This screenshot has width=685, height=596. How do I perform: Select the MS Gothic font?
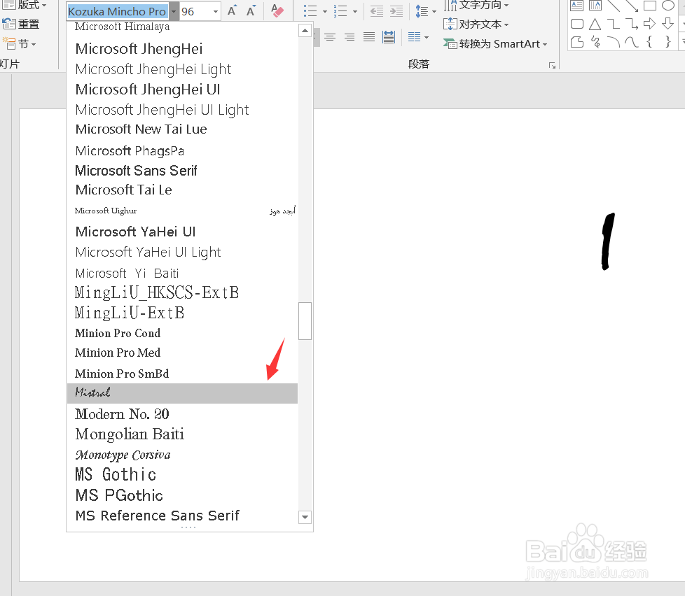tap(182, 475)
